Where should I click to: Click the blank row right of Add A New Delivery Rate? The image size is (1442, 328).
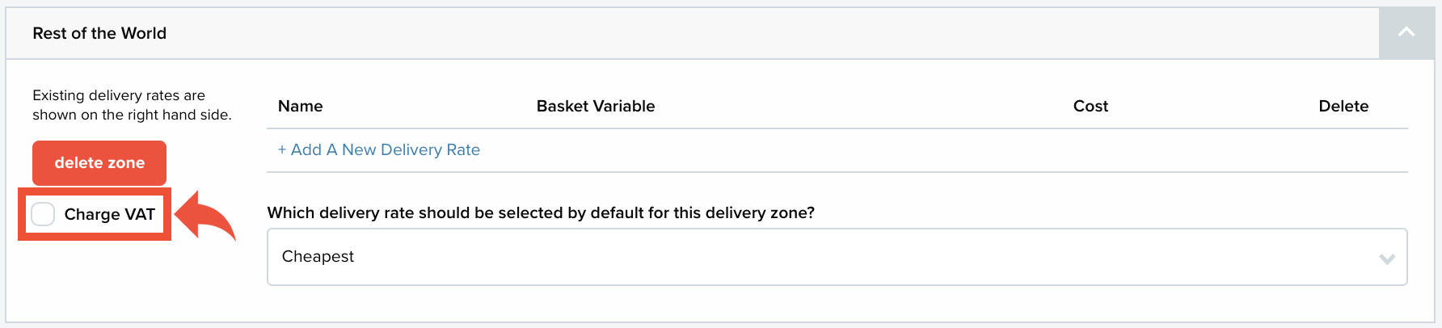pyautogui.click(x=944, y=150)
